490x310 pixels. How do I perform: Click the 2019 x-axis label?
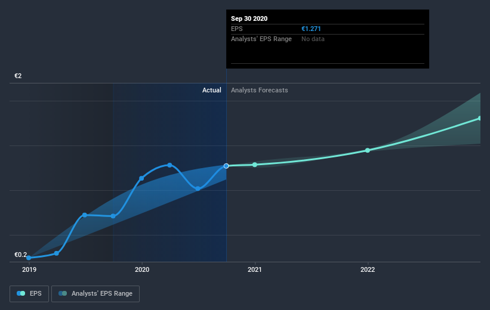point(29,269)
